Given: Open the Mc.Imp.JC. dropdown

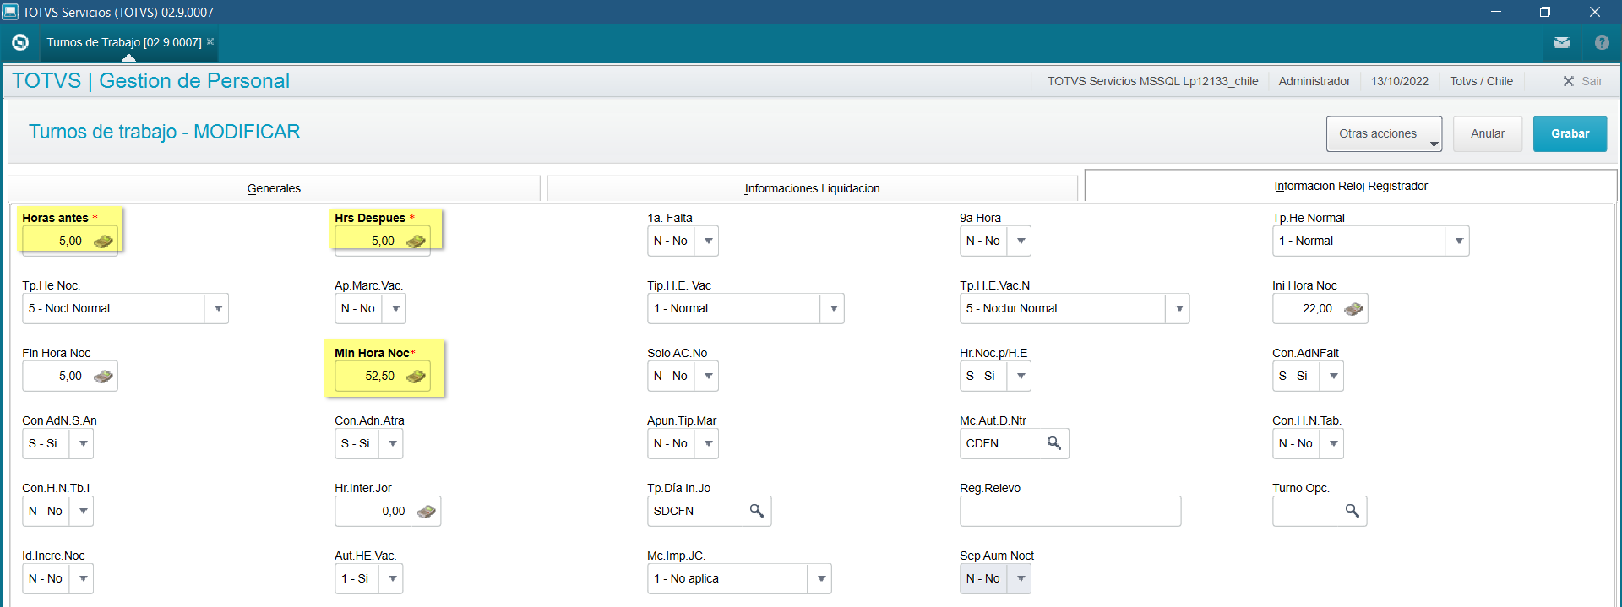Looking at the screenshot, I should point(821,579).
